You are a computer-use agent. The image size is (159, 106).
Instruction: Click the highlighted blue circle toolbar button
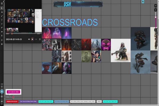2,91
